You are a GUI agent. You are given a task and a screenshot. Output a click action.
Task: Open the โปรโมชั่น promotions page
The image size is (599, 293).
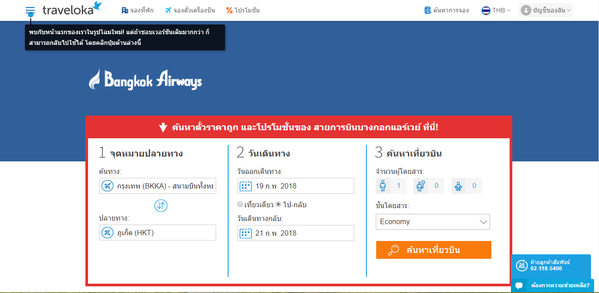coord(243,10)
